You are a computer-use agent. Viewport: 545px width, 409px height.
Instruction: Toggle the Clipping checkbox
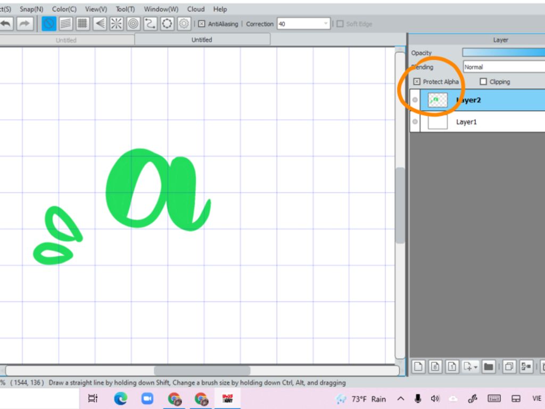click(x=483, y=81)
